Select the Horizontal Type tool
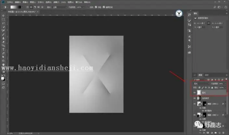Image resolution: width=229 pixels, height=135 pixels. pos(3,50)
